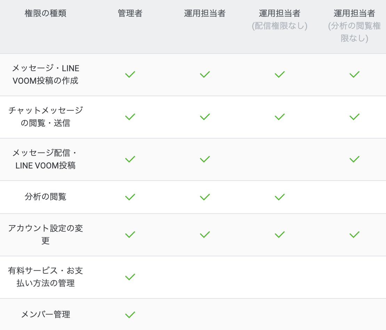Click 運用担当者 checkmark for チャットメッセージの閲覧・送信

[205, 117]
